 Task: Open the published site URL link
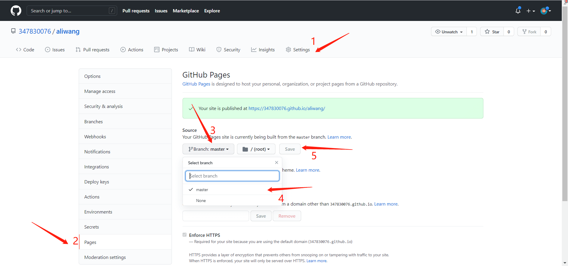[x=287, y=108]
